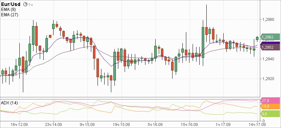281x128 pixels.
Task: Click the clock timeframe icon
Action: point(25,4)
